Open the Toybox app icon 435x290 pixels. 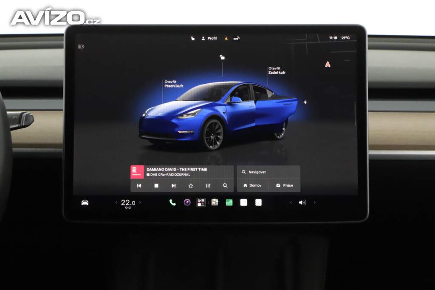pyautogui.click(x=215, y=202)
